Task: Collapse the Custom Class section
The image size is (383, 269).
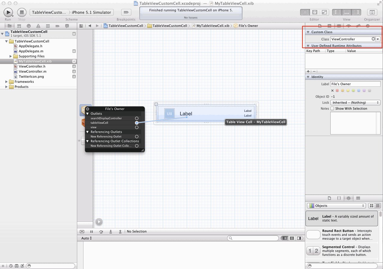Action: tap(308, 32)
